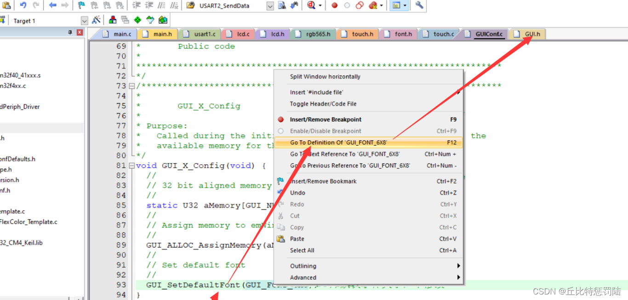Click the indent selected lines icon
The width and height of the screenshot is (628, 300).
(x=137, y=5)
